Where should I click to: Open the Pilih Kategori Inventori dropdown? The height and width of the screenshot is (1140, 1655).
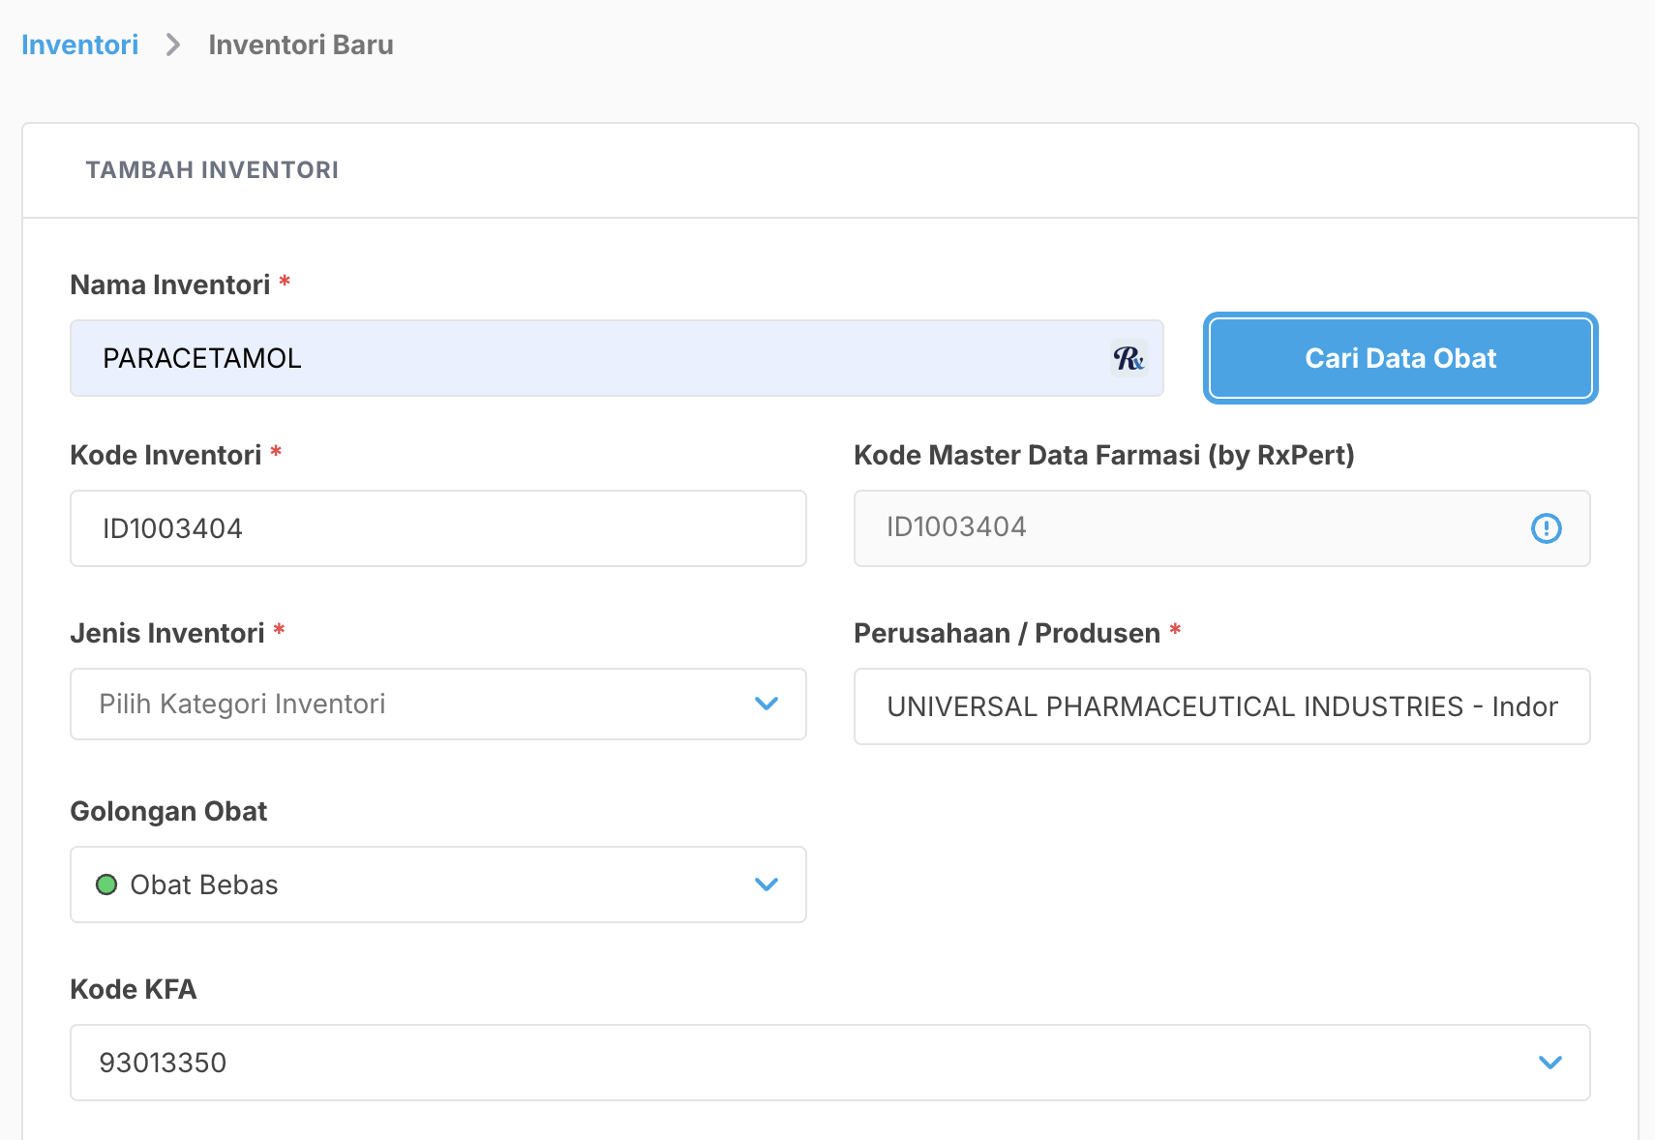tap(436, 705)
